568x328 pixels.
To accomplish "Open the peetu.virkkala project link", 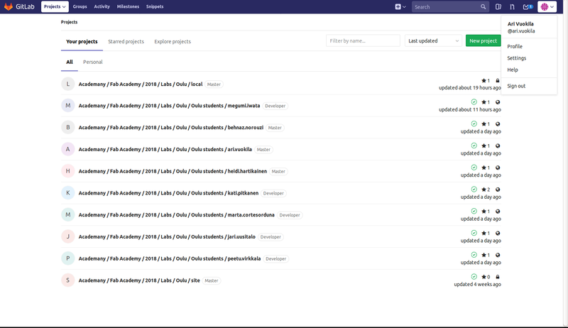I will 170,258.
